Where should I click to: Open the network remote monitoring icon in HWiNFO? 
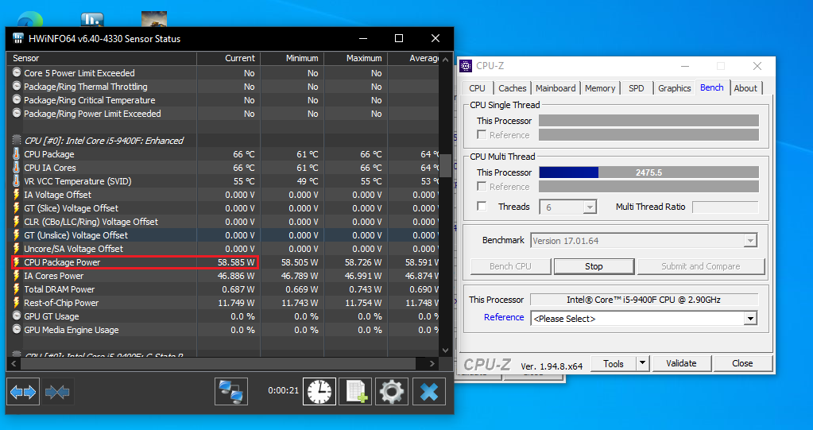point(231,392)
